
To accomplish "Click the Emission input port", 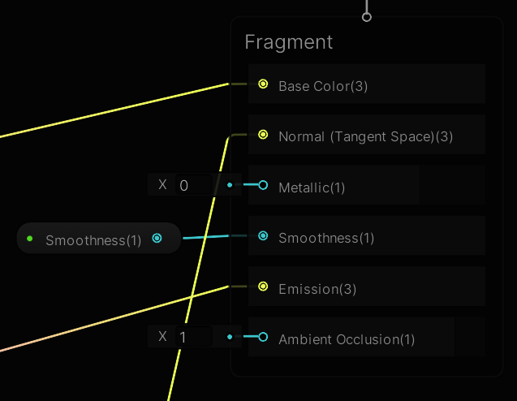I will pos(263,287).
